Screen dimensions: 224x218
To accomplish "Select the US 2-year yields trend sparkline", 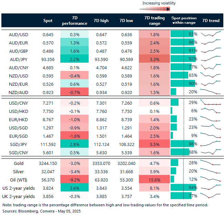I will pos(211,188).
